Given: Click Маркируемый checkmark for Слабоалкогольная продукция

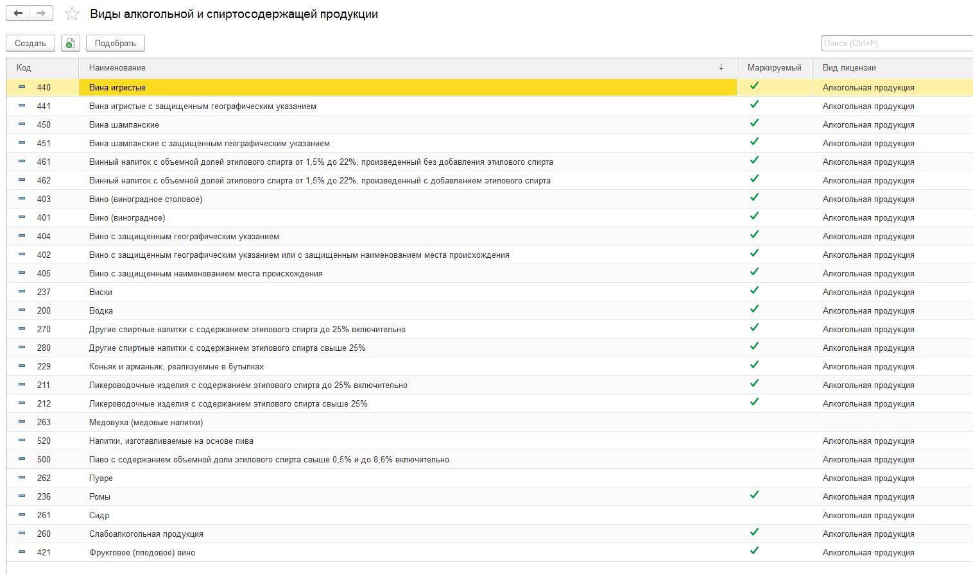Looking at the screenshot, I should [x=755, y=532].
